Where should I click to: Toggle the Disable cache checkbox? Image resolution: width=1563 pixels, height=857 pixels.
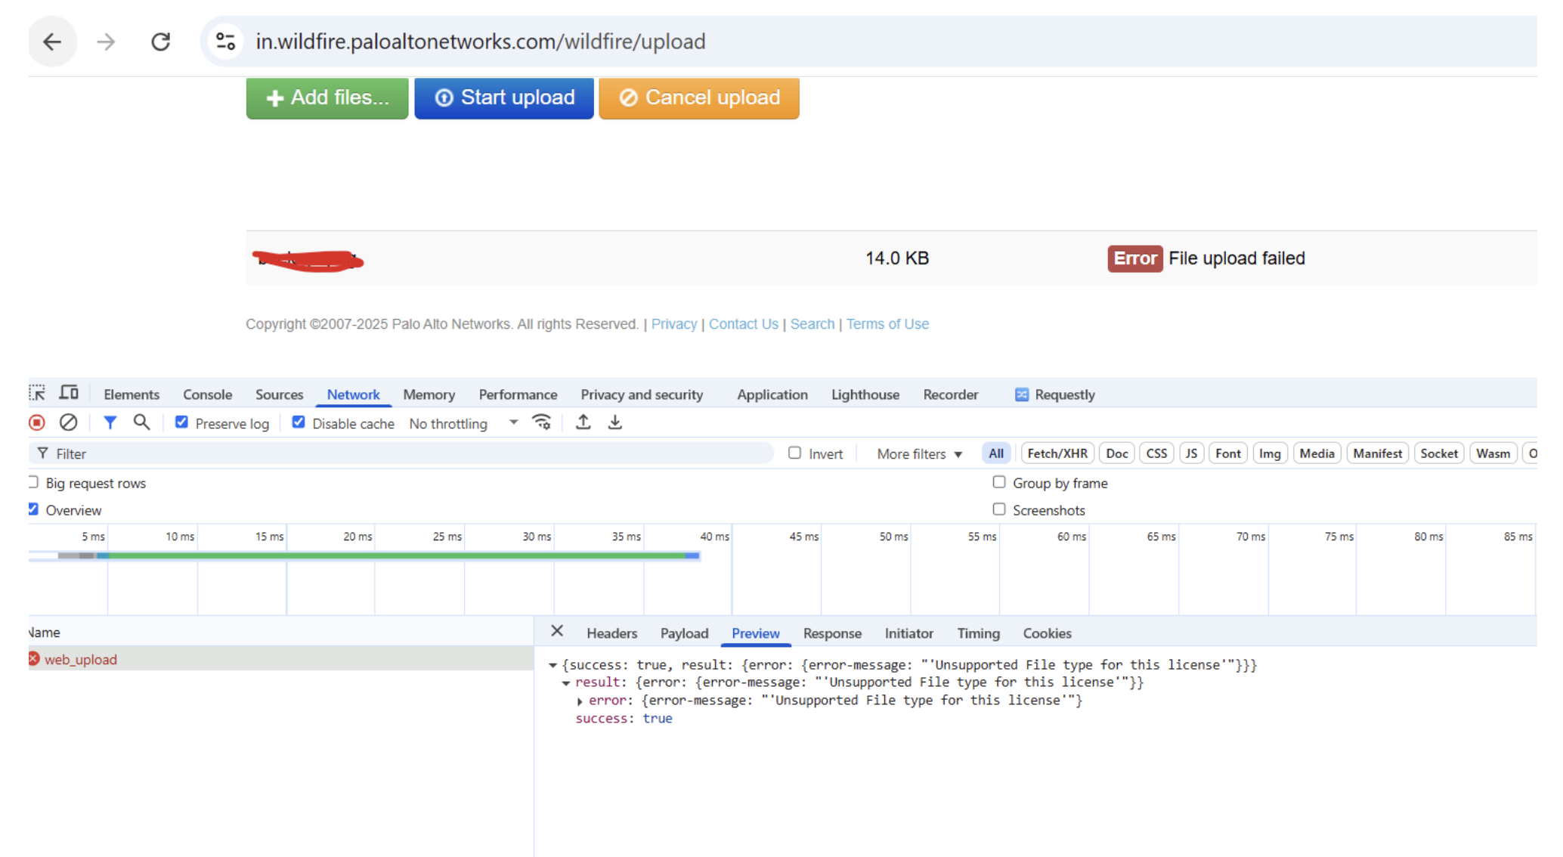coord(299,422)
